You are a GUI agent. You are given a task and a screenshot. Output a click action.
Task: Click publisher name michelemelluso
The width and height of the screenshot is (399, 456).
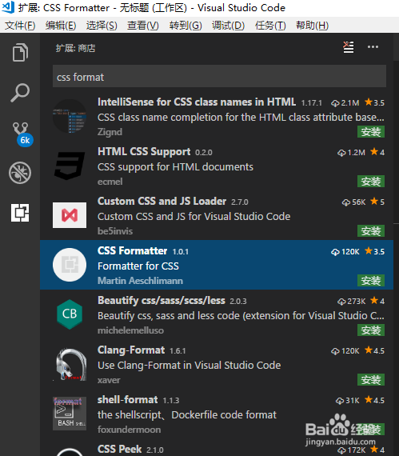pyautogui.click(x=130, y=330)
